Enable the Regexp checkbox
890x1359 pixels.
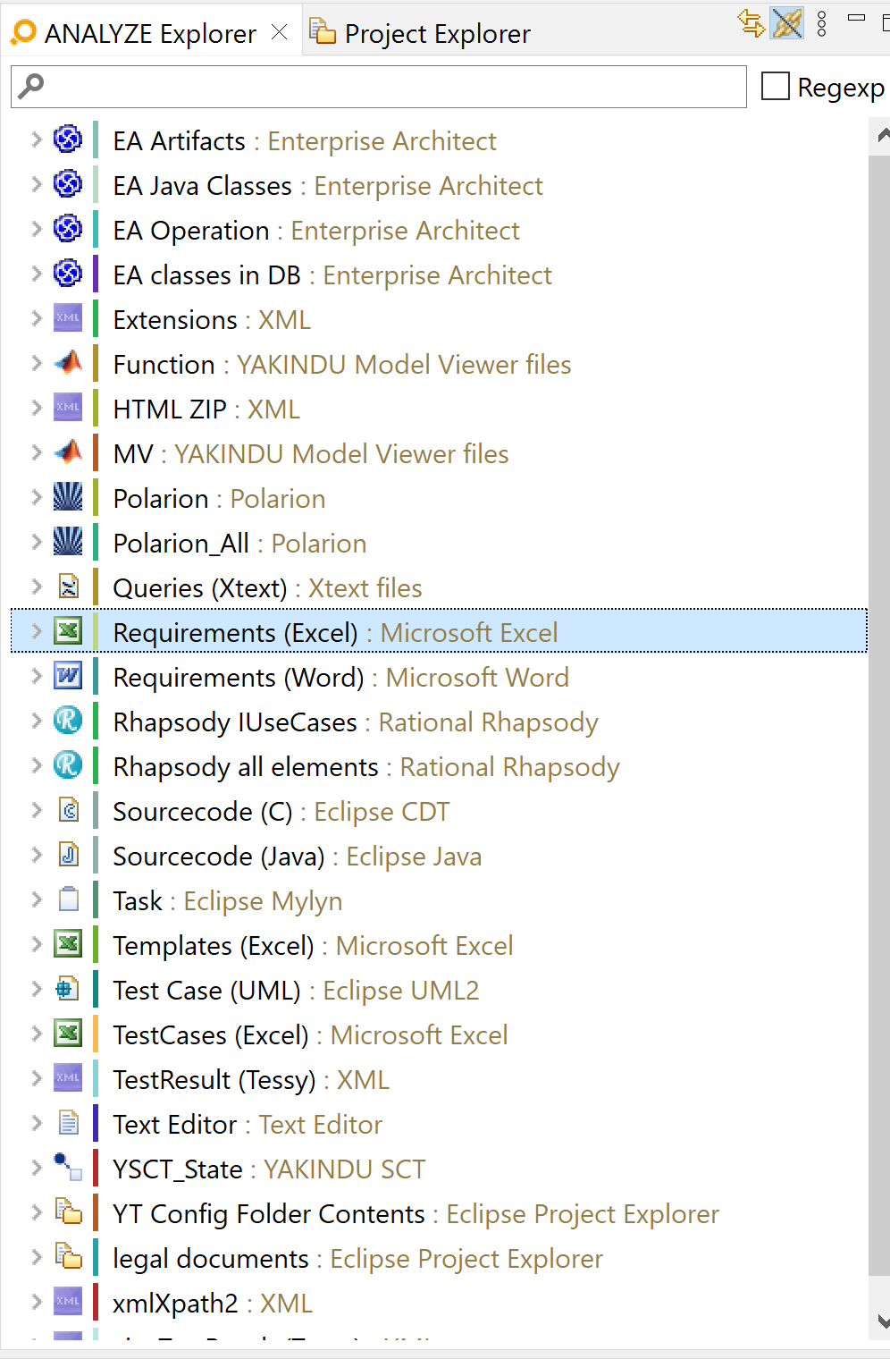click(x=775, y=87)
